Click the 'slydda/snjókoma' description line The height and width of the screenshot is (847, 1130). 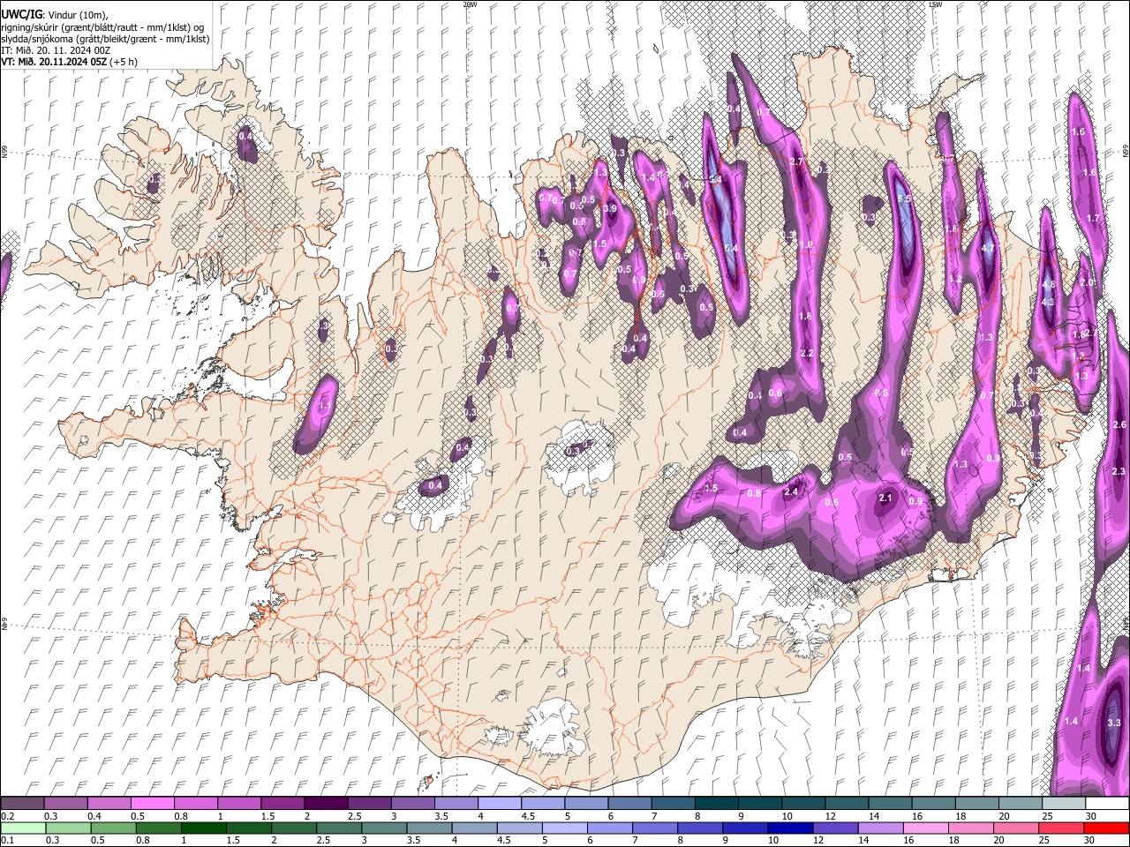[x=104, y=39]
